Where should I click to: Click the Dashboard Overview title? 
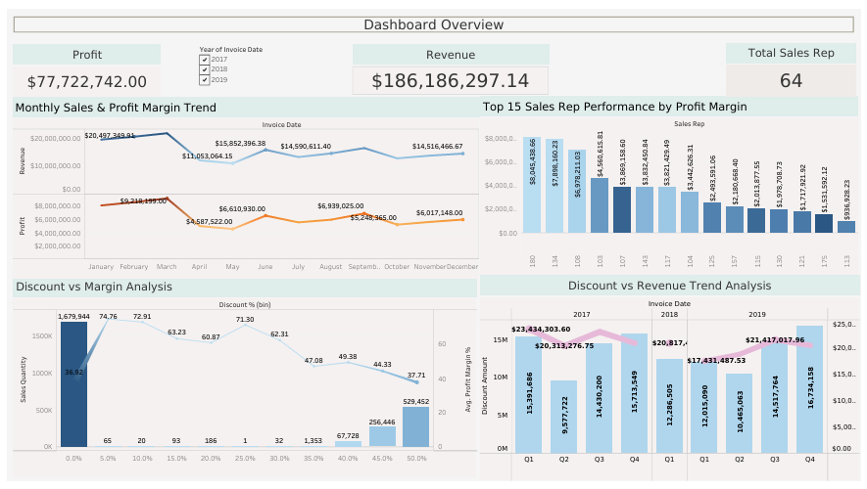click(433, 24)
